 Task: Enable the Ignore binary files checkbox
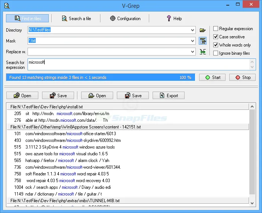215,53
